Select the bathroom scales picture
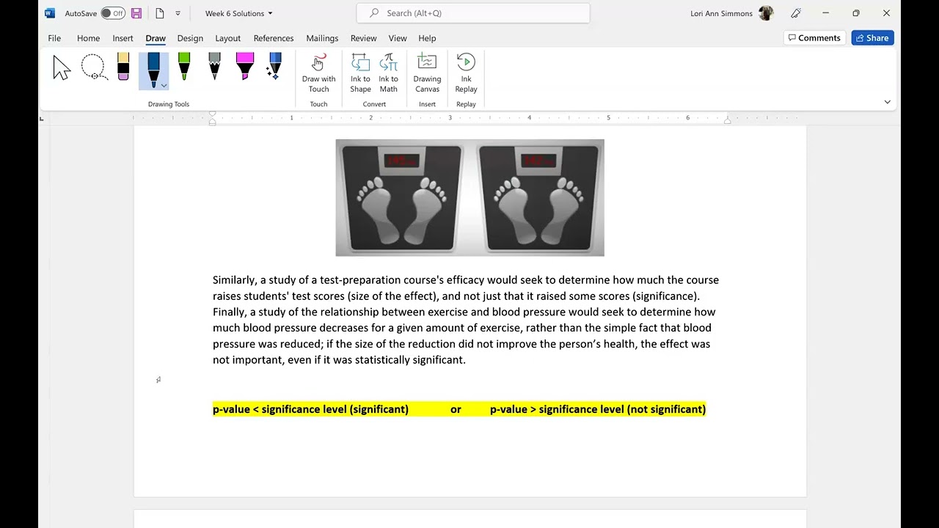This screenshot has height=528, width=939. click(469, 198)
